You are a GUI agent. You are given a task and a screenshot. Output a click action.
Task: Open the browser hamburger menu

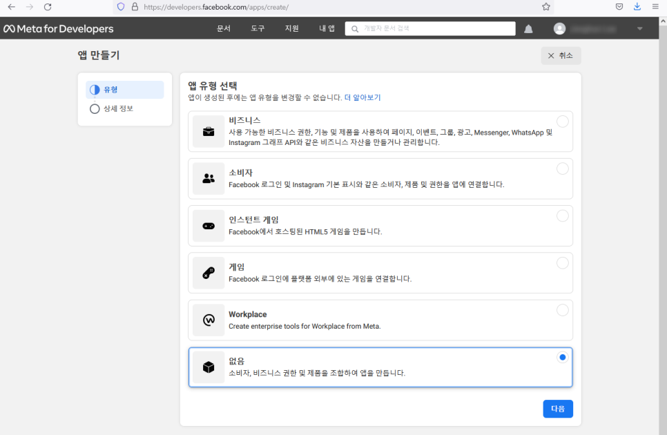click(x=655, y=7)
